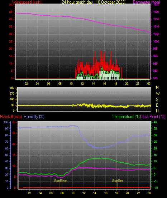The image size is (167, 198).
Task: Click hour 14 on temperature graph axis
Action: [x=95, y=193]
